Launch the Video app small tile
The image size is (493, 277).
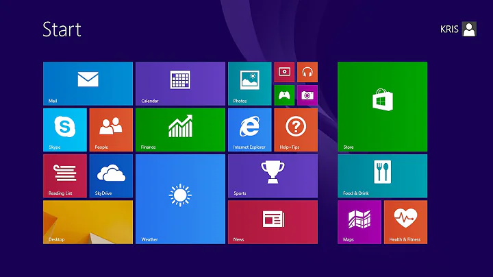pyautogui.click(x=284, y=72)
